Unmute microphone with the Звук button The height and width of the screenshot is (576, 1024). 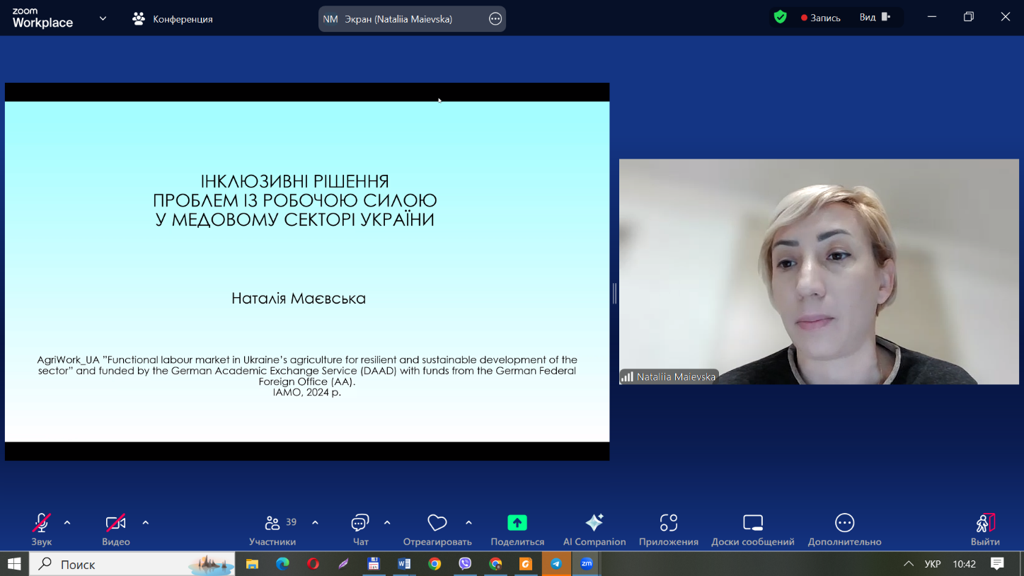pyautogui.click(x=42, y=529)
